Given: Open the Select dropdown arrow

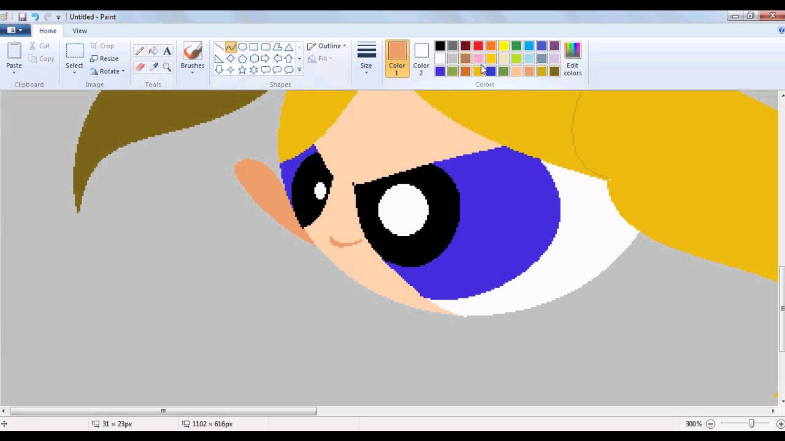Looking at the screenshot, I should pos(75,72).
